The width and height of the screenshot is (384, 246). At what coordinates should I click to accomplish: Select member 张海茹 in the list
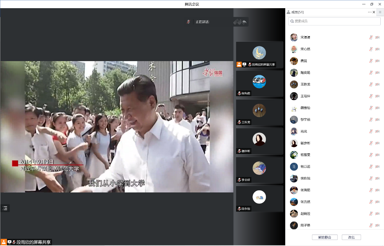click(305, 190)
